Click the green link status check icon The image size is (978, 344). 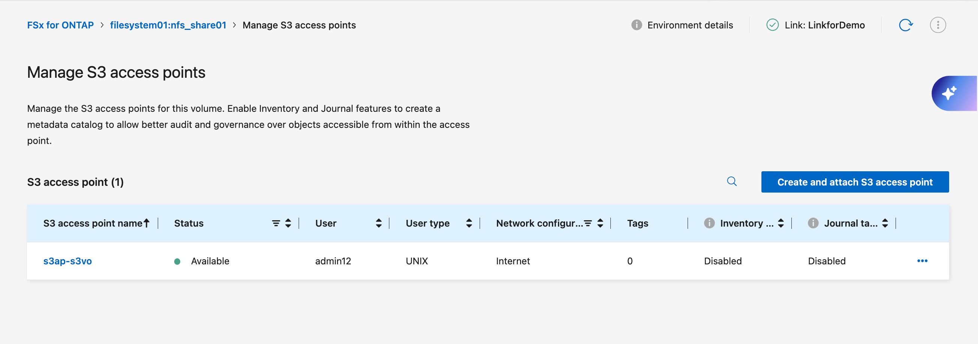point(772,25)
